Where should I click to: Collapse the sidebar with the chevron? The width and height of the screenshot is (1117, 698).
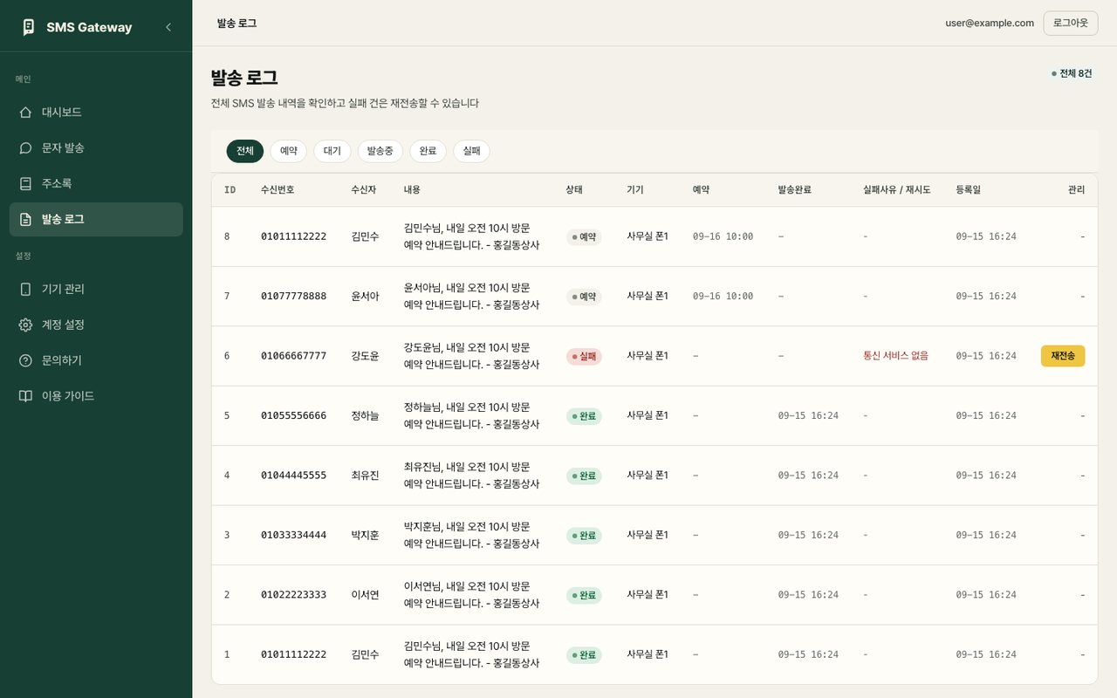click(x=168, y=27)
